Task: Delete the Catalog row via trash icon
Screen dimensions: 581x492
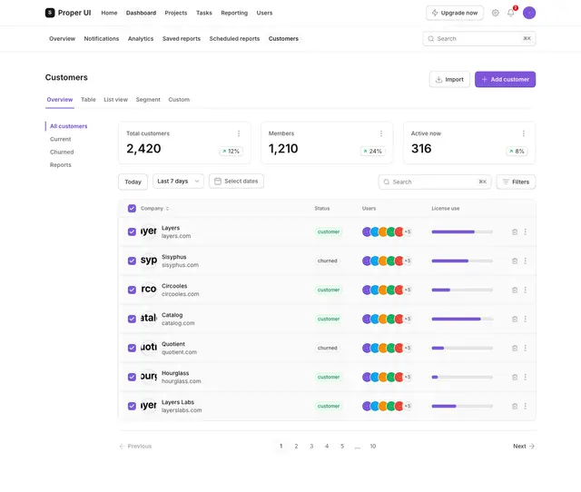Action: pyautogui.click(x=515, y=319)
